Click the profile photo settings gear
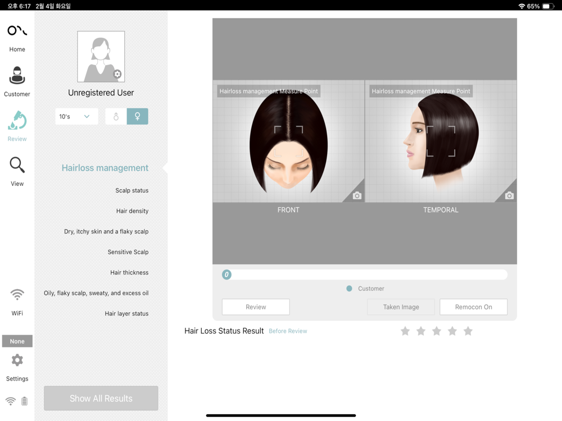Image resolution: width=562 pixels, height=421 pixels. point(117,74)
